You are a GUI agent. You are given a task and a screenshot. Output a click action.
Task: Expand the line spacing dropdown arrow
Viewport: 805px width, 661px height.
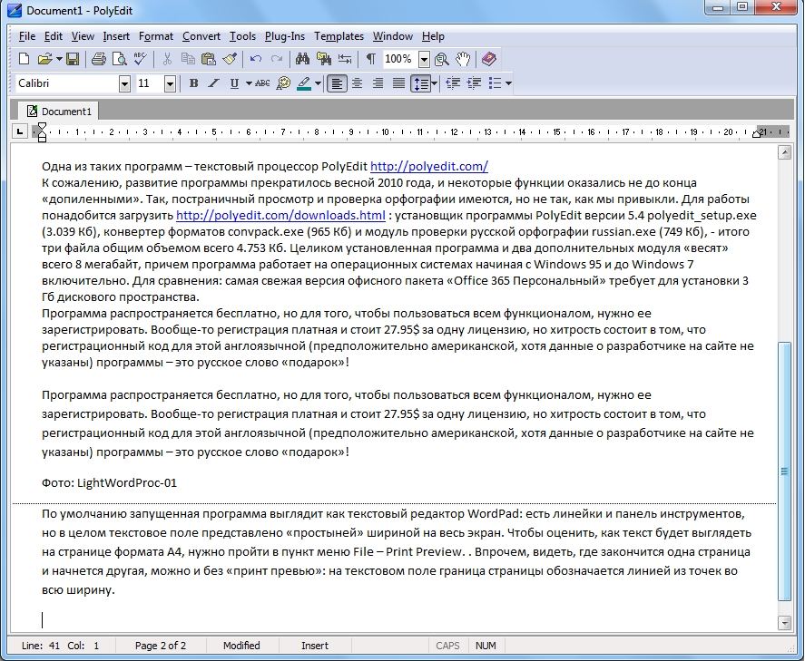(x=435, y=83)
